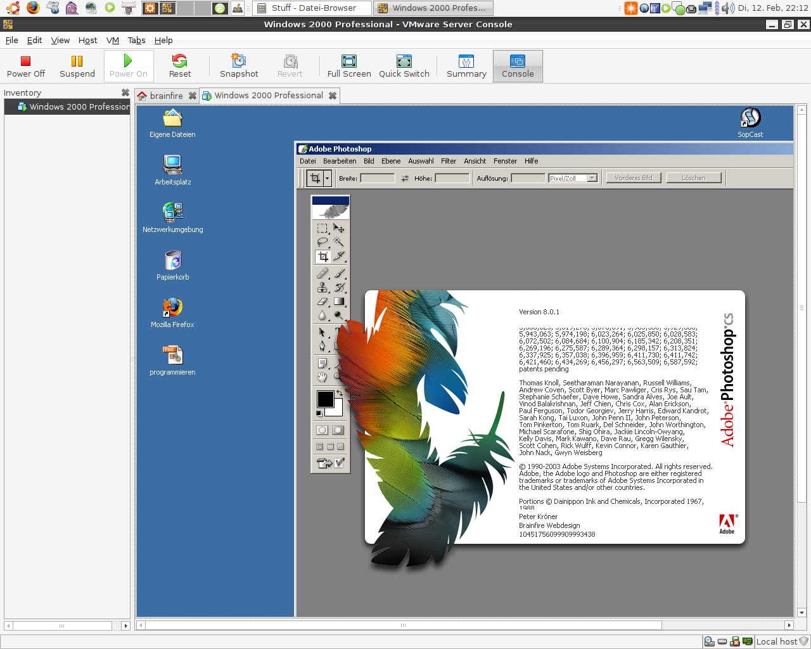Switch to Quick Mask mode
This screenshot has width=811, height=649.
(x=338, y=430)
